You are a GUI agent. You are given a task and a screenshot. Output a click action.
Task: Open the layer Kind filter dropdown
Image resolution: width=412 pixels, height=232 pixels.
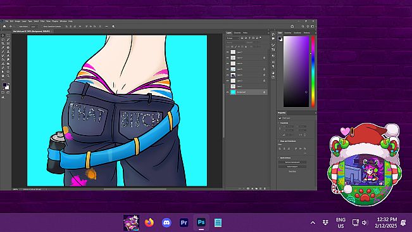[x=233, y=38]
